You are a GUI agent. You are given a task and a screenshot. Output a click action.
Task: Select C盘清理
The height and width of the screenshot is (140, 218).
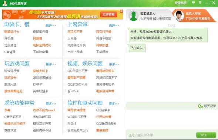(10, 52)
